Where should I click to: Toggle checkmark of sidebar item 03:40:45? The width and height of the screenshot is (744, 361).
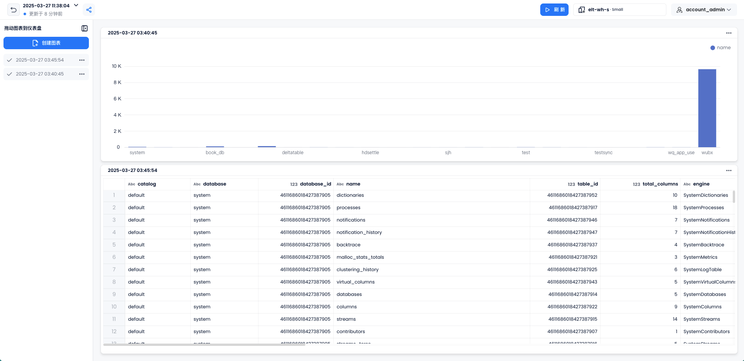tap(9, 74)
